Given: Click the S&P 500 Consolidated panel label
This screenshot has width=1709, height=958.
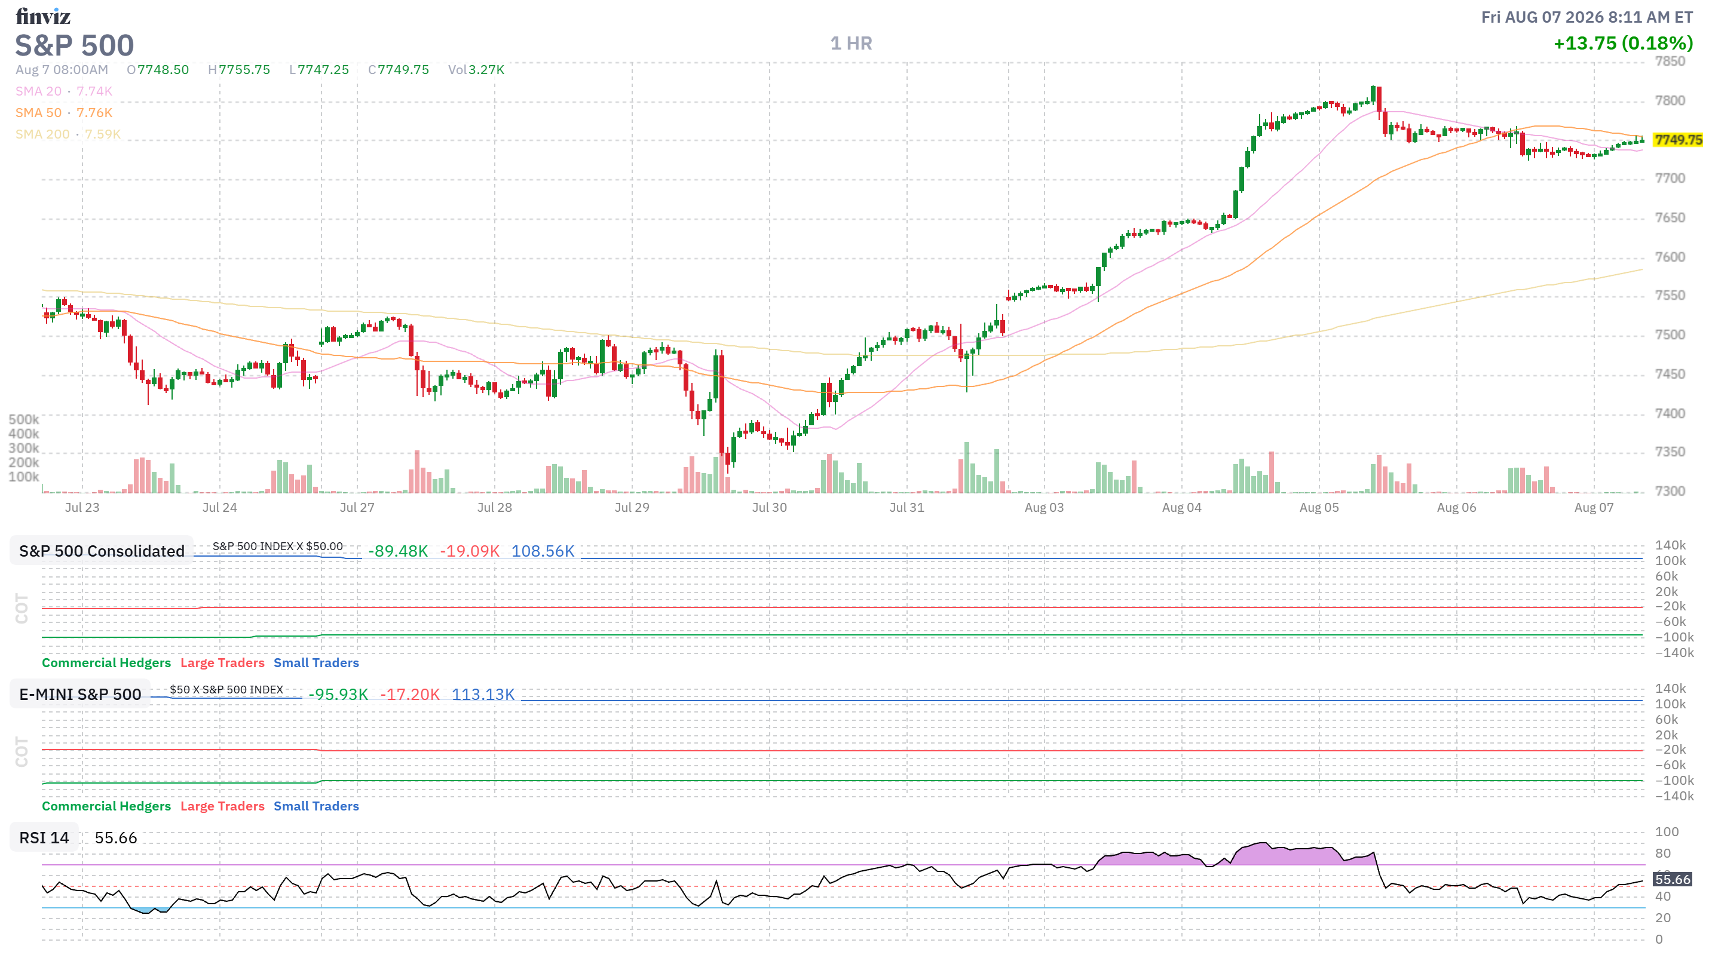Looking at the screenshot, I should point(102,551).
